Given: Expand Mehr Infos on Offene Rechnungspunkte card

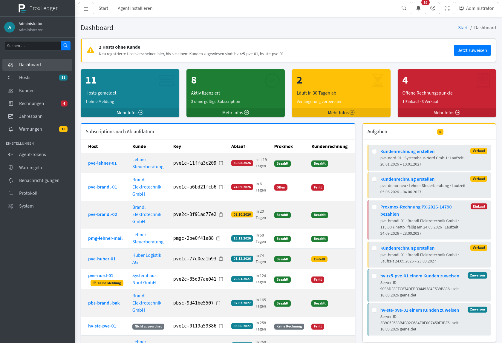Looking at the screenshot, I should (x=447, y=113).
